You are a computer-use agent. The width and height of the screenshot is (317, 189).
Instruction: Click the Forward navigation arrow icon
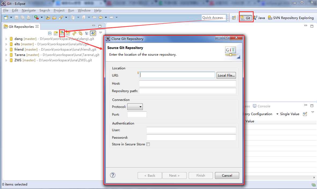pyautogui.click(x=111, y=18)
